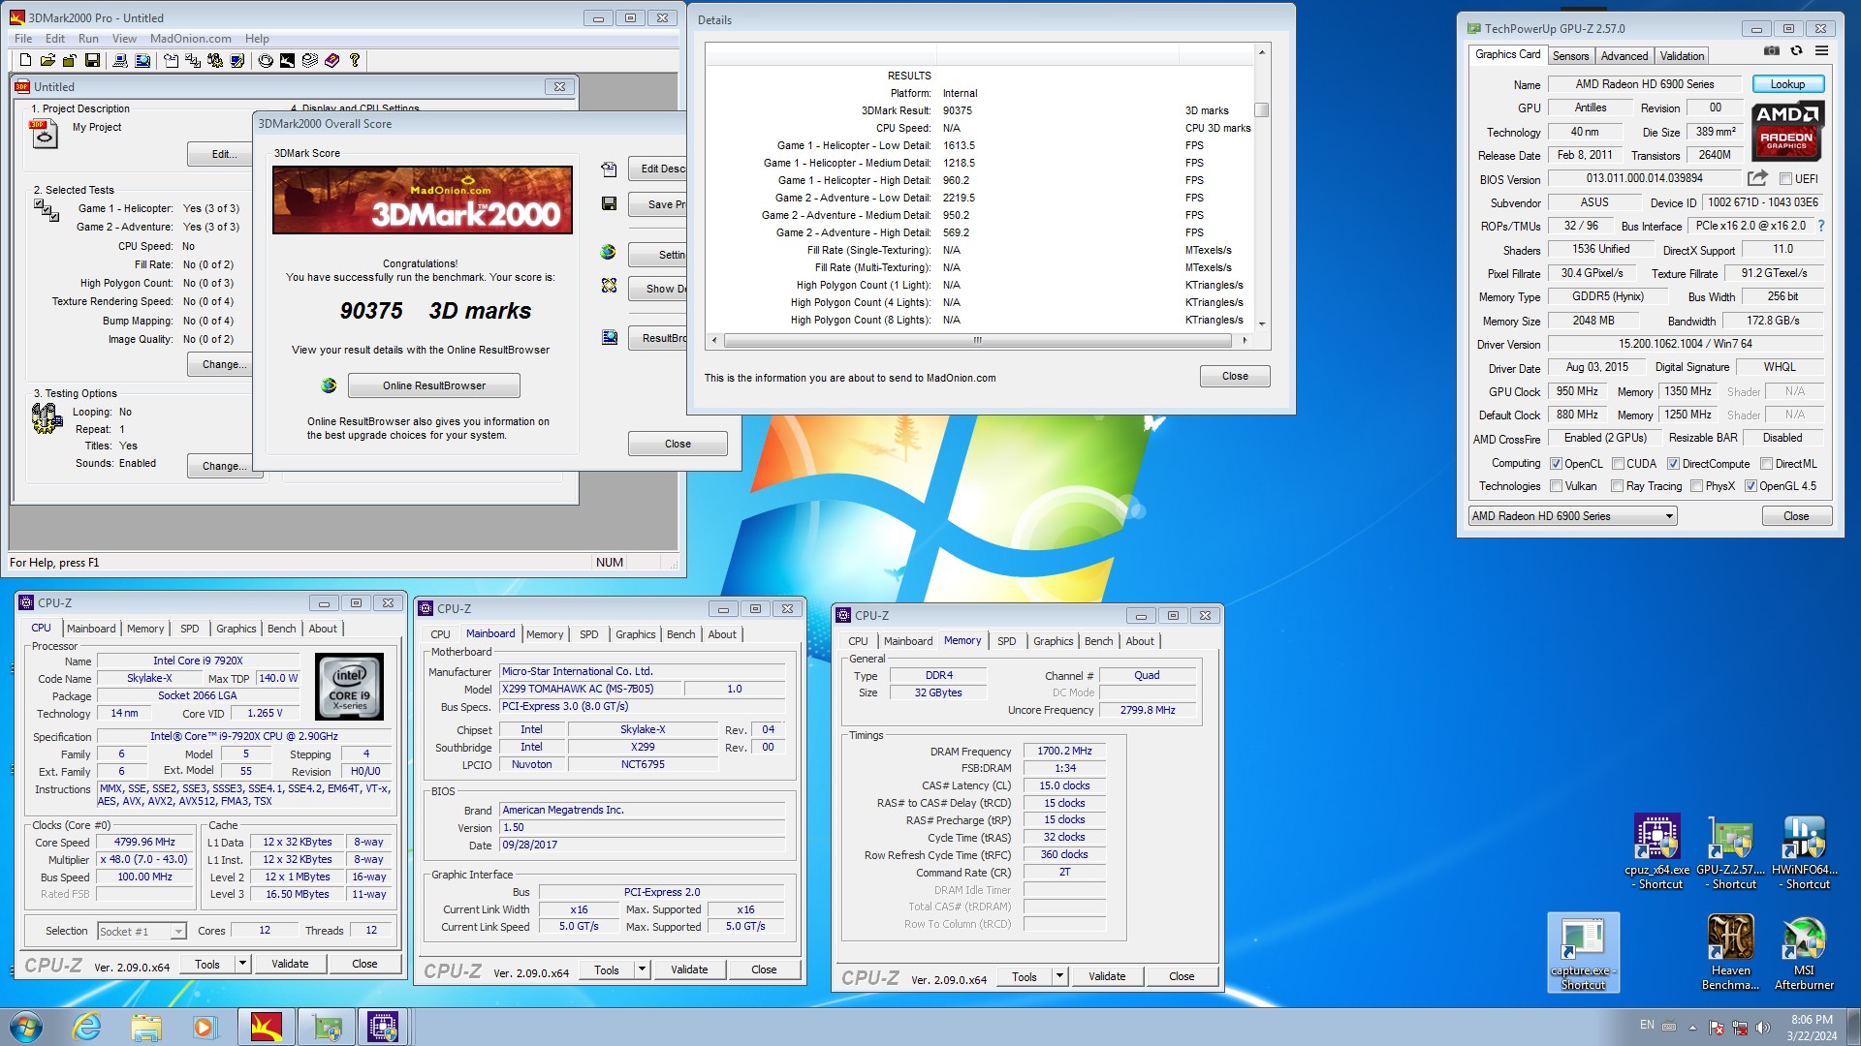Click the Online ResultBrowser button
The width and height of the screenshot is (1861, 1046).
click(434, 385)
